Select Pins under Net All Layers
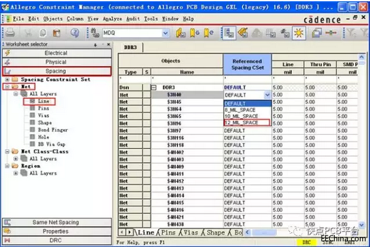This screenshot has width=370, height=247. (43, 108)
